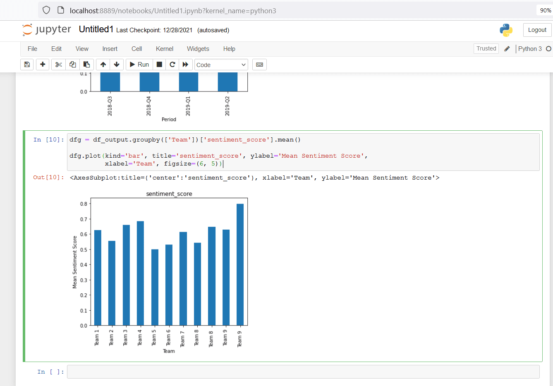The image size is (553, 386).
Task: Open the cell type dropdown showing Code
Action: 221,64
